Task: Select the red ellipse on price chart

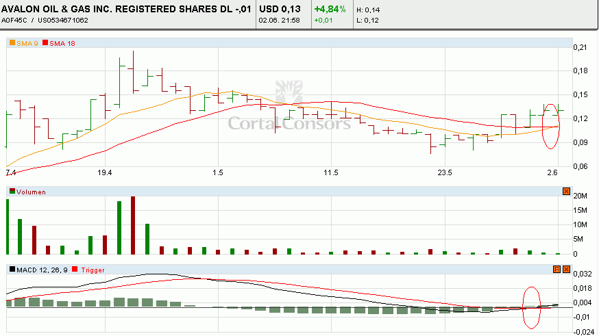Action: pyautogui.click(x=550, y=126)
